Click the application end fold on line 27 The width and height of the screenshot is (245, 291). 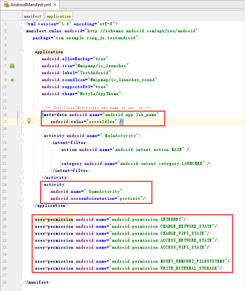point(21,205)
